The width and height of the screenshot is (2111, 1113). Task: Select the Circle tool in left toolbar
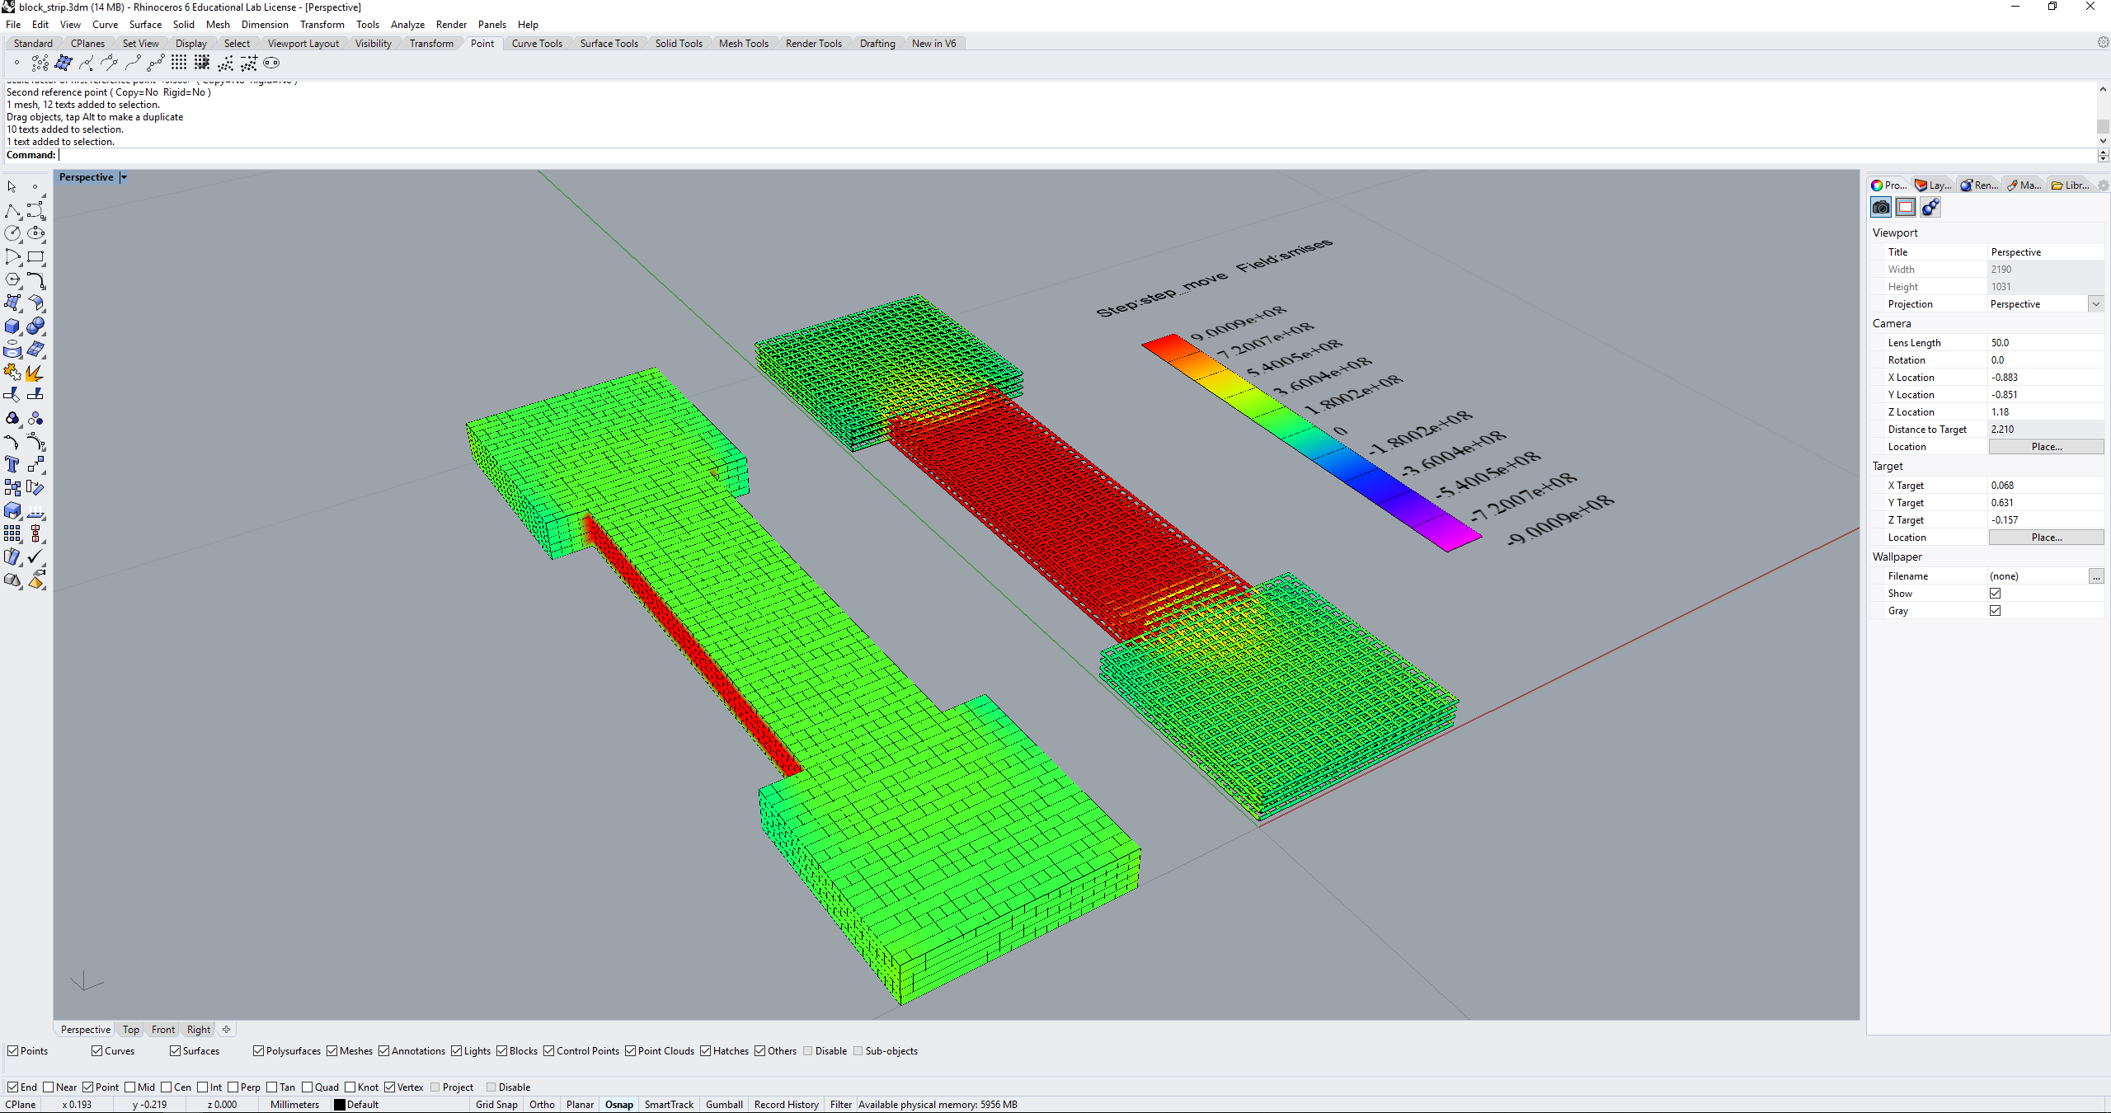click(12, 233)
